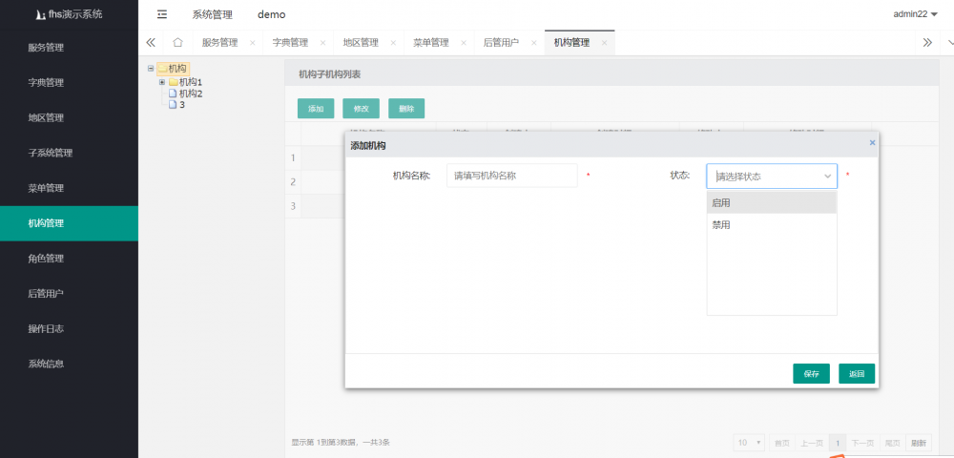Switch to the 地区管理 tab
The height and width of the screenshot is (458, 954).
coord(361,43)
